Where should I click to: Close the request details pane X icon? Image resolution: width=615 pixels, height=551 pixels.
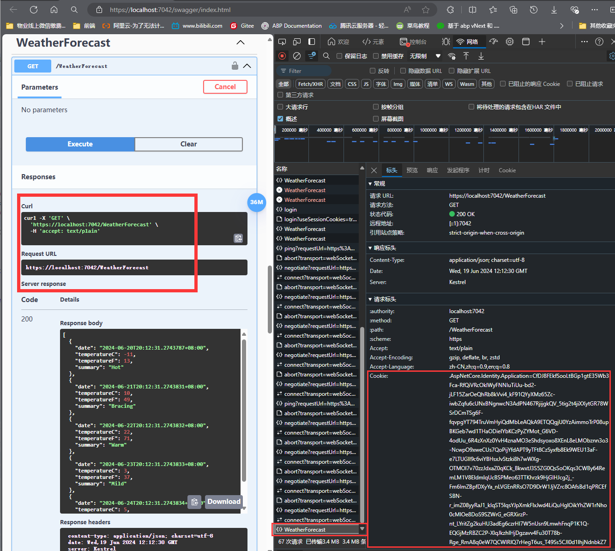[x=374, y=170]
